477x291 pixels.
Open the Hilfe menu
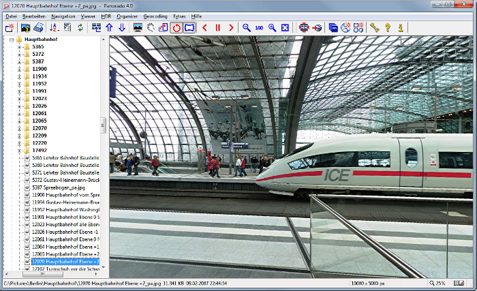point(196,16)
